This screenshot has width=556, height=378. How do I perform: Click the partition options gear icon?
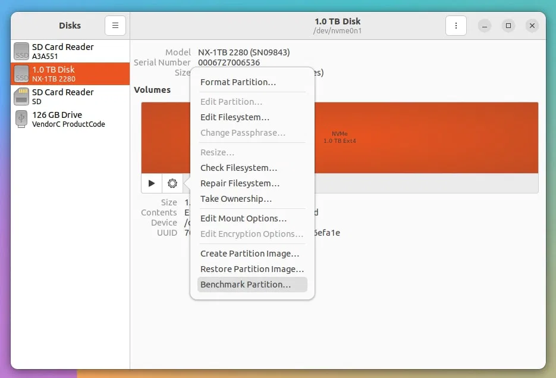172,183
